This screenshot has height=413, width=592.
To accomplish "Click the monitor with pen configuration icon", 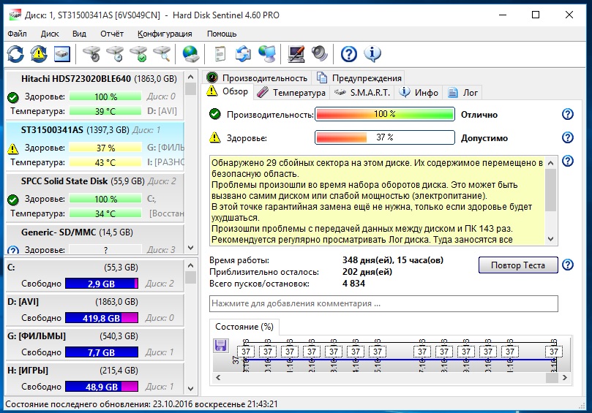I will 296,54.
